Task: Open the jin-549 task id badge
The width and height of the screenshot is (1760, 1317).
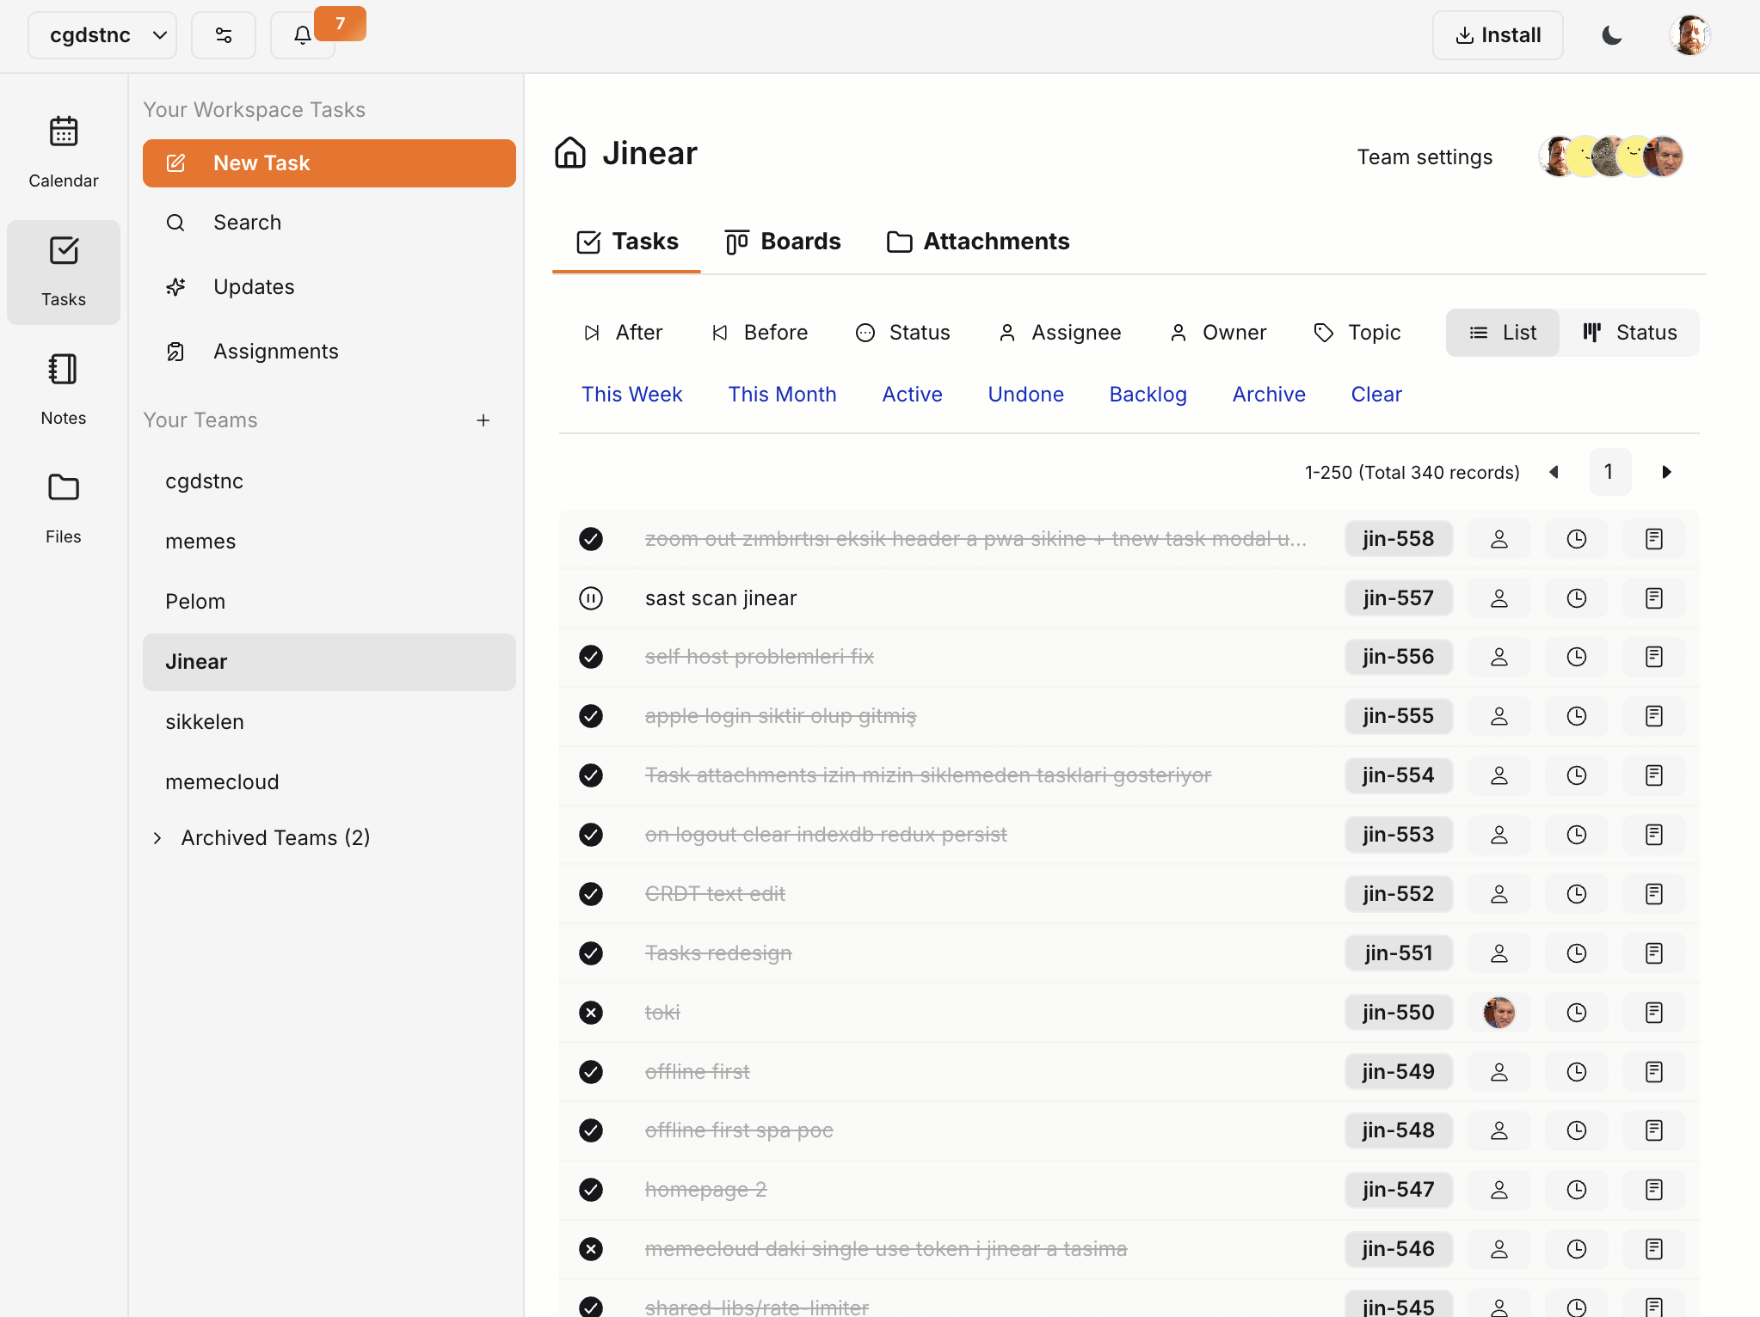Action: 1399,1072
